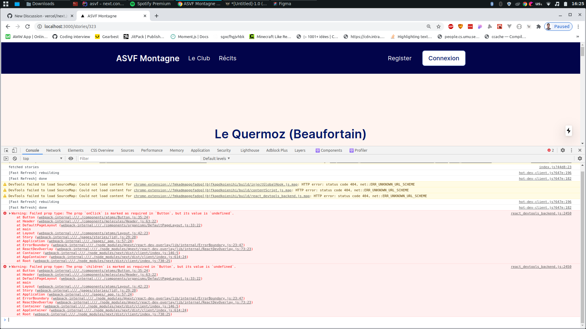The height and width of the screenshot is (329, 586).
Task: Activate the DevTools inspect element picker
Action: click(x=6, y=150)
